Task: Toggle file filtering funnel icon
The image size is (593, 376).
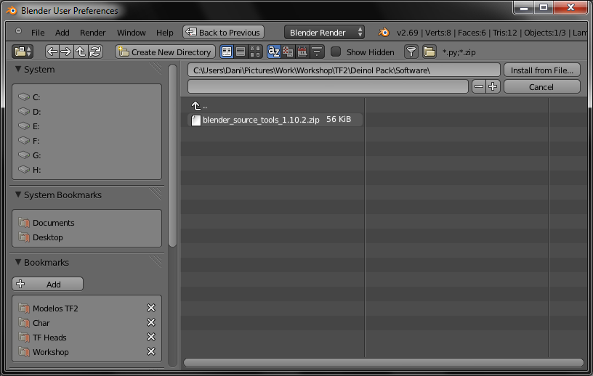Action: coord(411,52)
